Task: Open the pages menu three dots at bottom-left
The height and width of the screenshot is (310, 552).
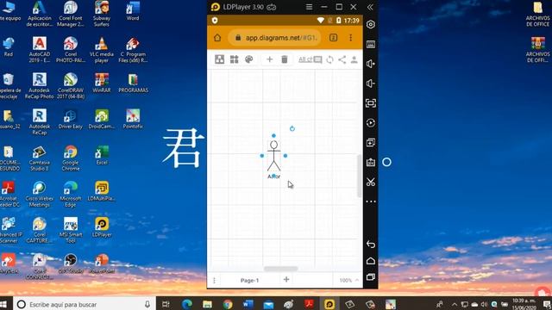Action: (214, 280)
